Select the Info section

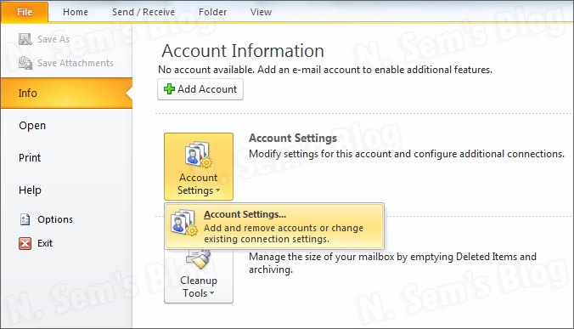(66, 93)
